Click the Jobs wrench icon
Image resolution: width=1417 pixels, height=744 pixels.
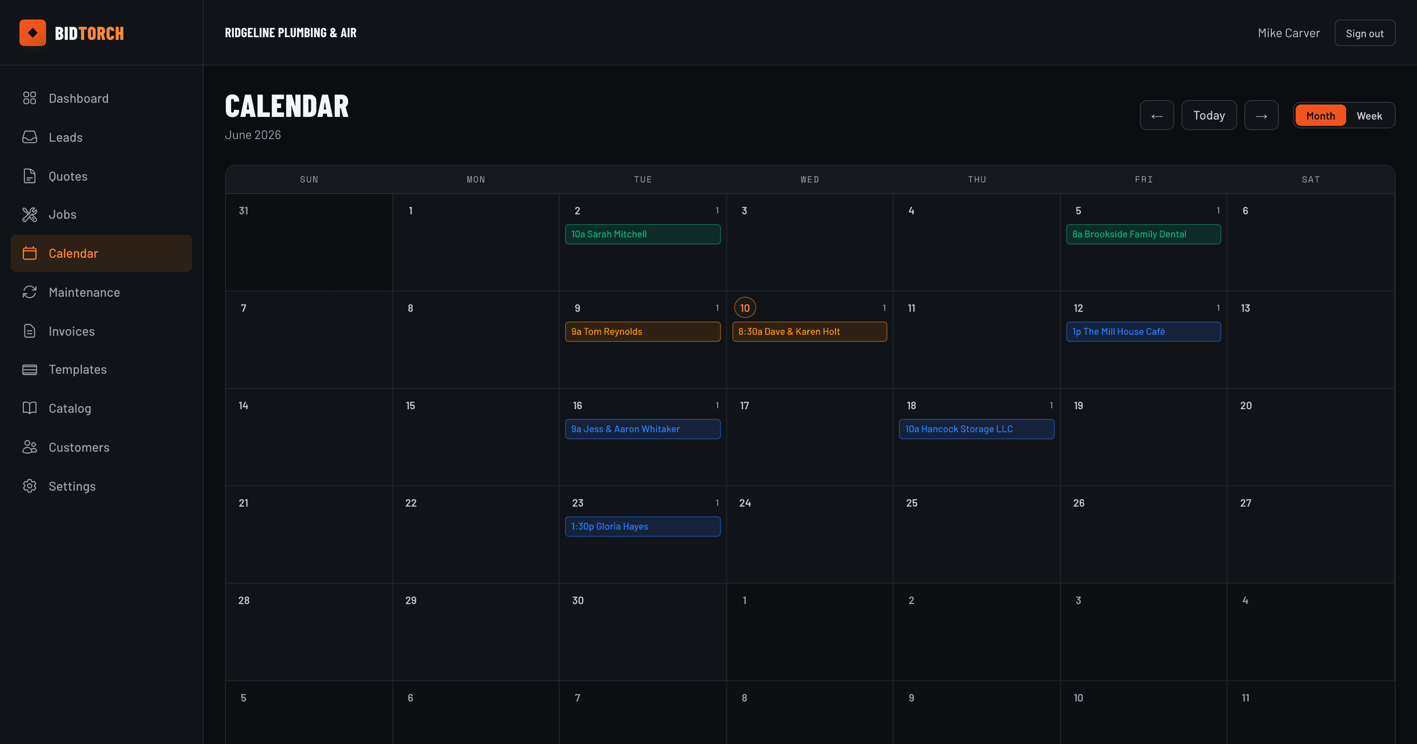click(x=30, y=215)
